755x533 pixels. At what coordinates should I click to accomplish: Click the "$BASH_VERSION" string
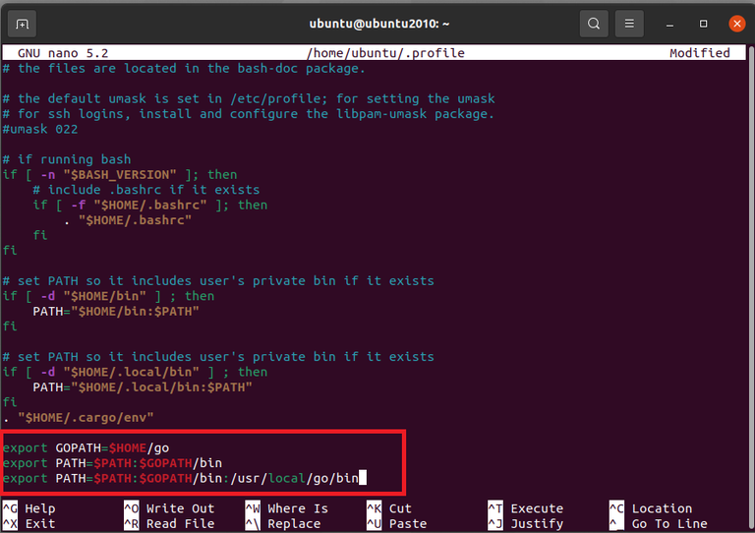coord(120,174)
